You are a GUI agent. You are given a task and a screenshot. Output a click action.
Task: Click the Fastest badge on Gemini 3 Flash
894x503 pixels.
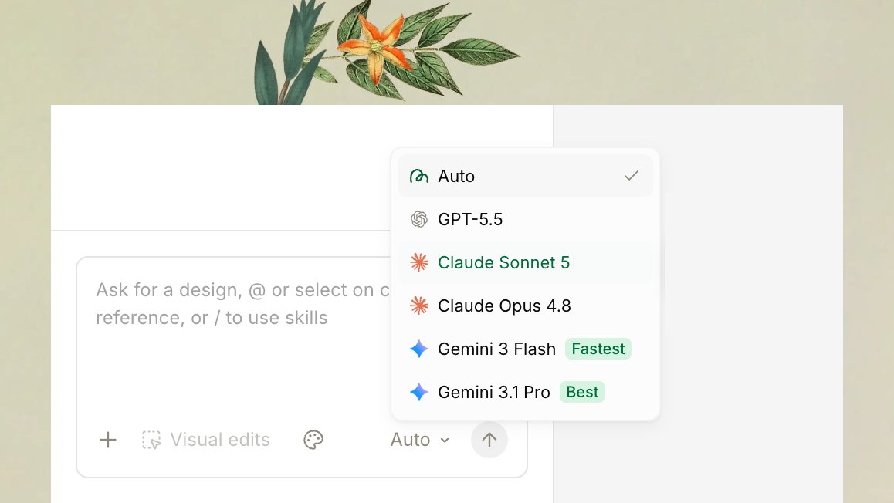coord(598,349)
